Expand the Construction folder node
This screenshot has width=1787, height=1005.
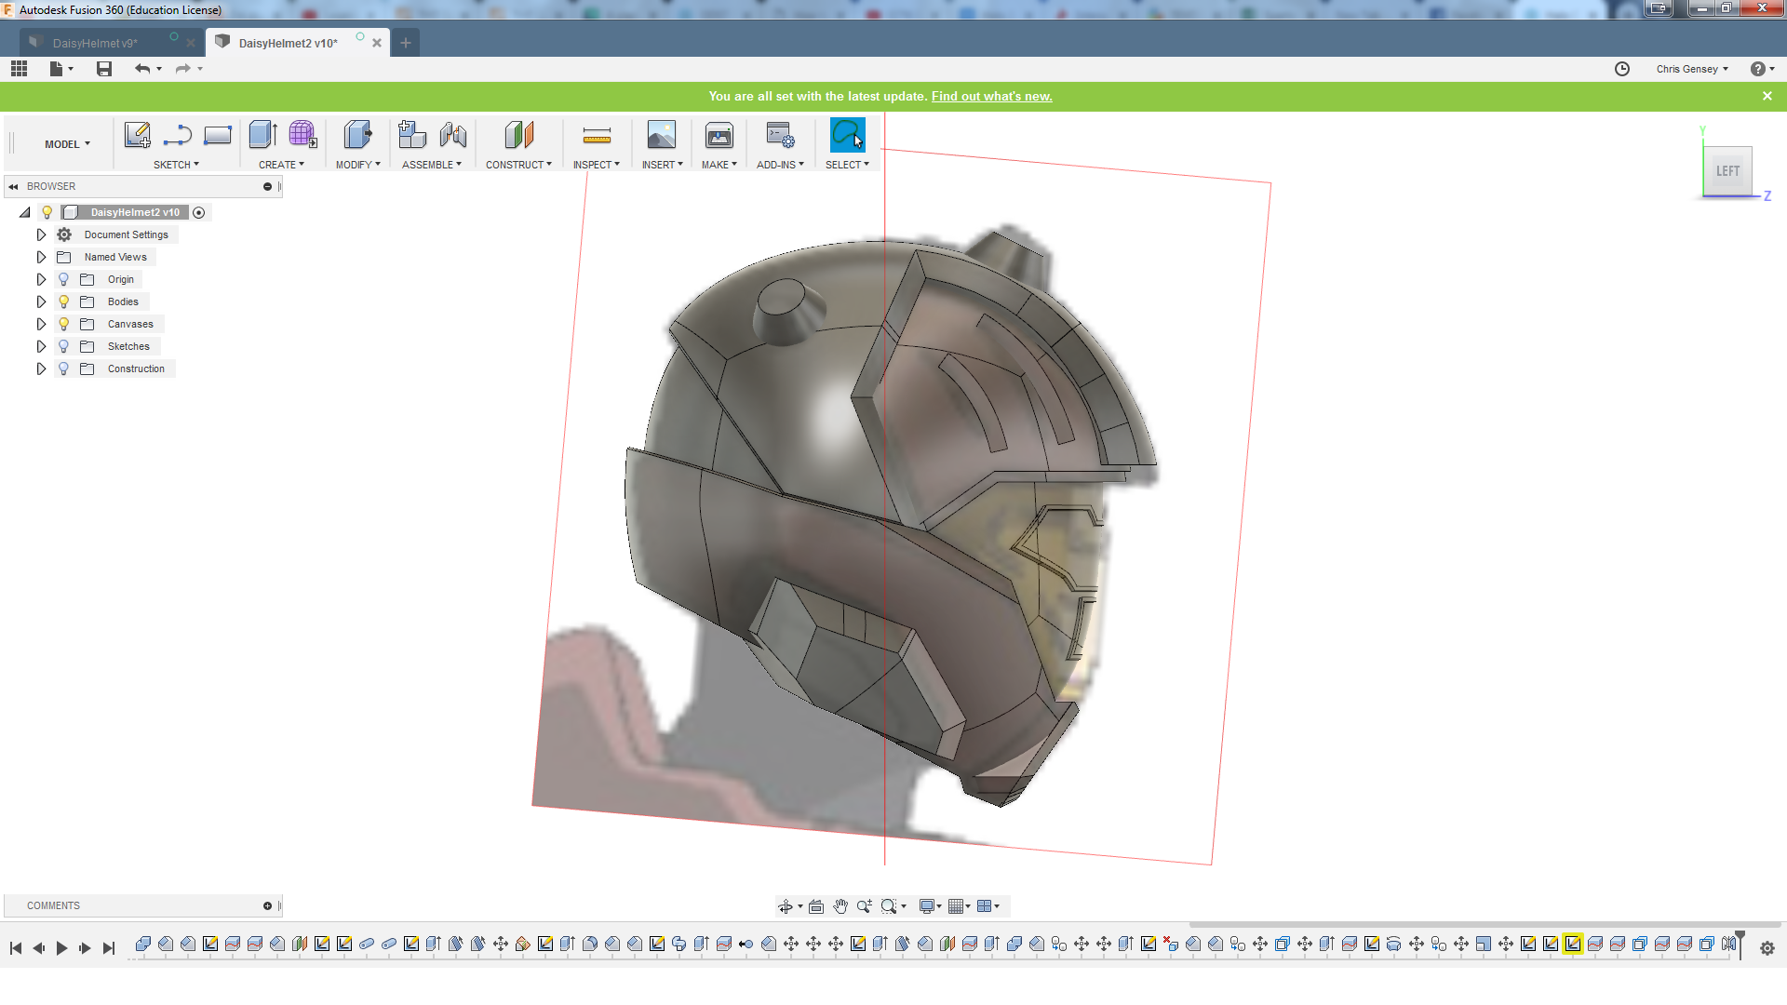tap(41, 368)
